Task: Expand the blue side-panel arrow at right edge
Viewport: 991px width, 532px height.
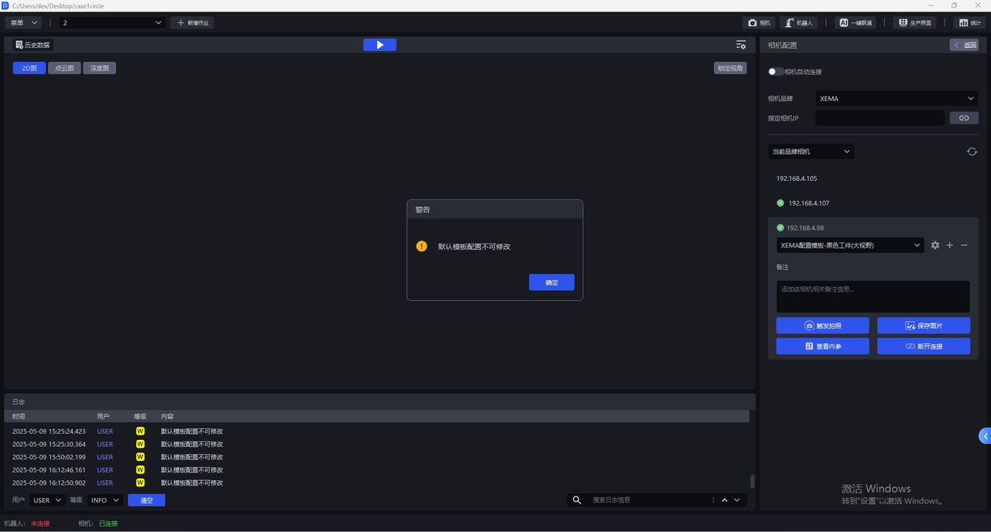Action: (x=985, y=436)
